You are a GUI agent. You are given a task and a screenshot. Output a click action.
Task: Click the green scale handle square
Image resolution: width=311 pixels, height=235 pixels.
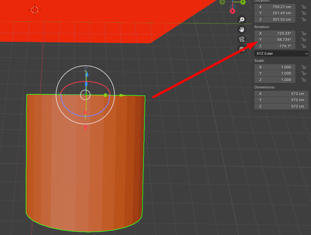coord(105,95)
